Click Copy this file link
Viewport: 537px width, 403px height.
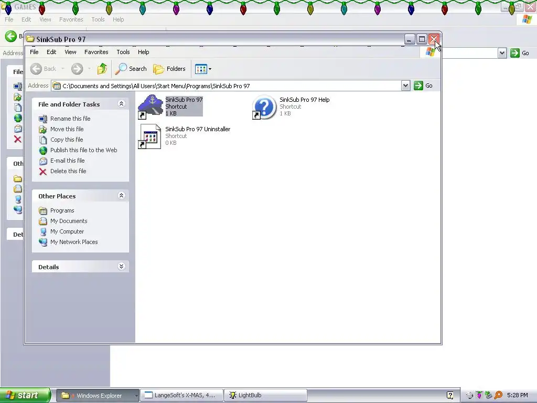click(67, 140)
